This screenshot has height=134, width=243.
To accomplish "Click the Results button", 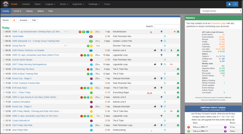I will [x=6, y=20].
